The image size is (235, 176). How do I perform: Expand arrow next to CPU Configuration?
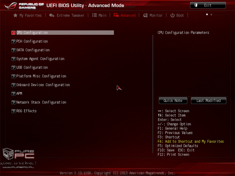coord(14,33)
